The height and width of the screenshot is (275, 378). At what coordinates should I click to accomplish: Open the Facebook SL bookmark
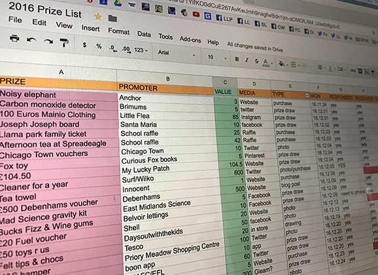260,24
